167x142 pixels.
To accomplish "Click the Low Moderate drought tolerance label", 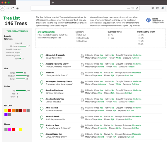I will (13, 49).
